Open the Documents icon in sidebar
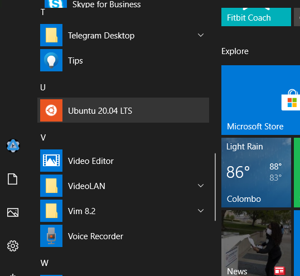Image resolution: width=300 pixels, height=276 pixels. click(x=12, y=179)
